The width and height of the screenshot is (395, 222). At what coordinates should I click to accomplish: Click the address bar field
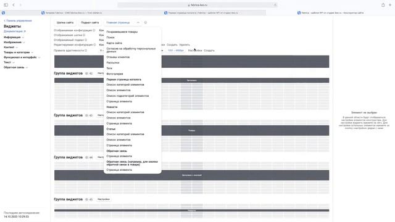click(x=197, y=5)
